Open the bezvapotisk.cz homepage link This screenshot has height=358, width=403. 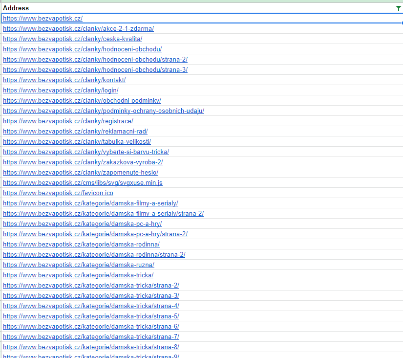click(42, 18)
